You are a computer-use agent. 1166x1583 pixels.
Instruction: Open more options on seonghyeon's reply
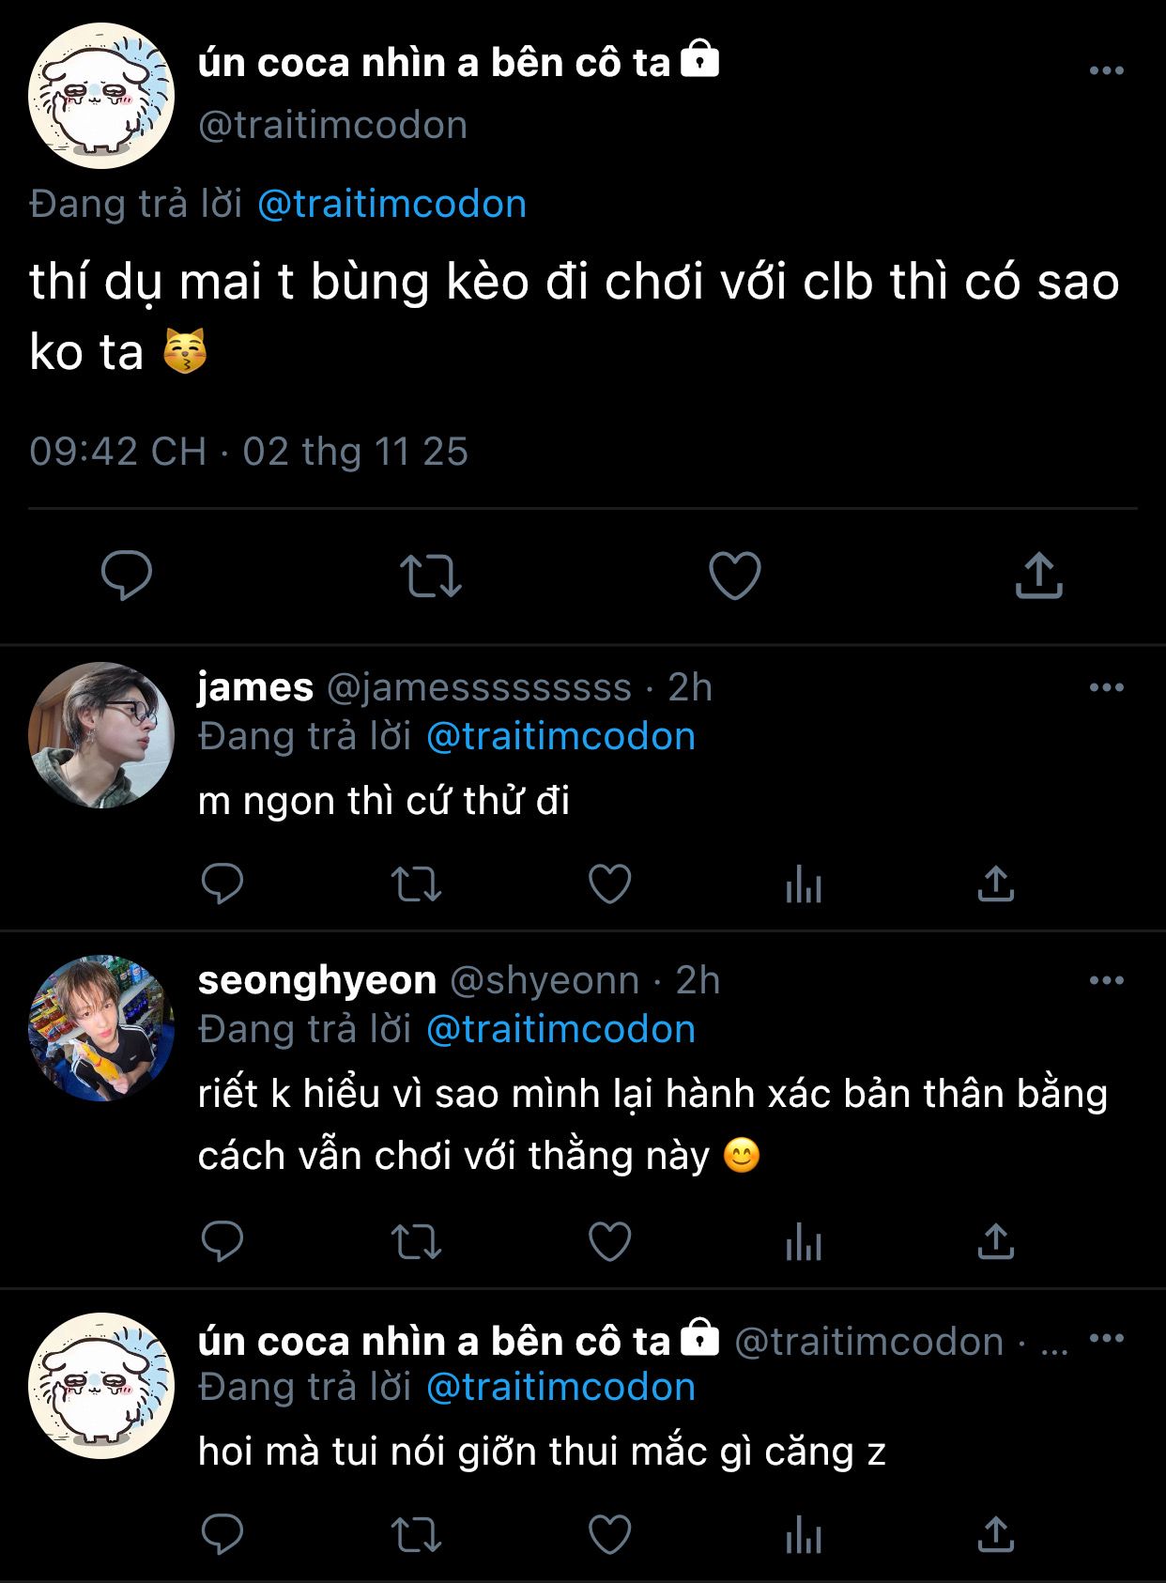pos(1106,980)
